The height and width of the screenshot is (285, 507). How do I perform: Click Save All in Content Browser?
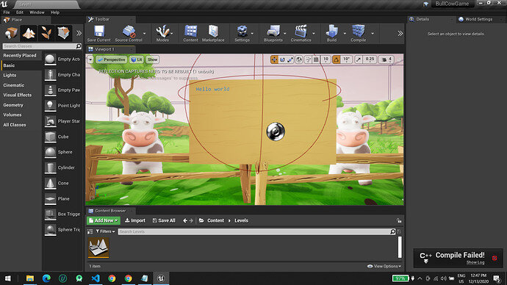tap(164, 220)
